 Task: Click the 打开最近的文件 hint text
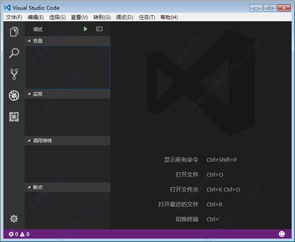coord(178,204)
